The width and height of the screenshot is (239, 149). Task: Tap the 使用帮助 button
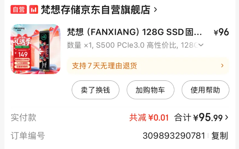pos(205,90)
